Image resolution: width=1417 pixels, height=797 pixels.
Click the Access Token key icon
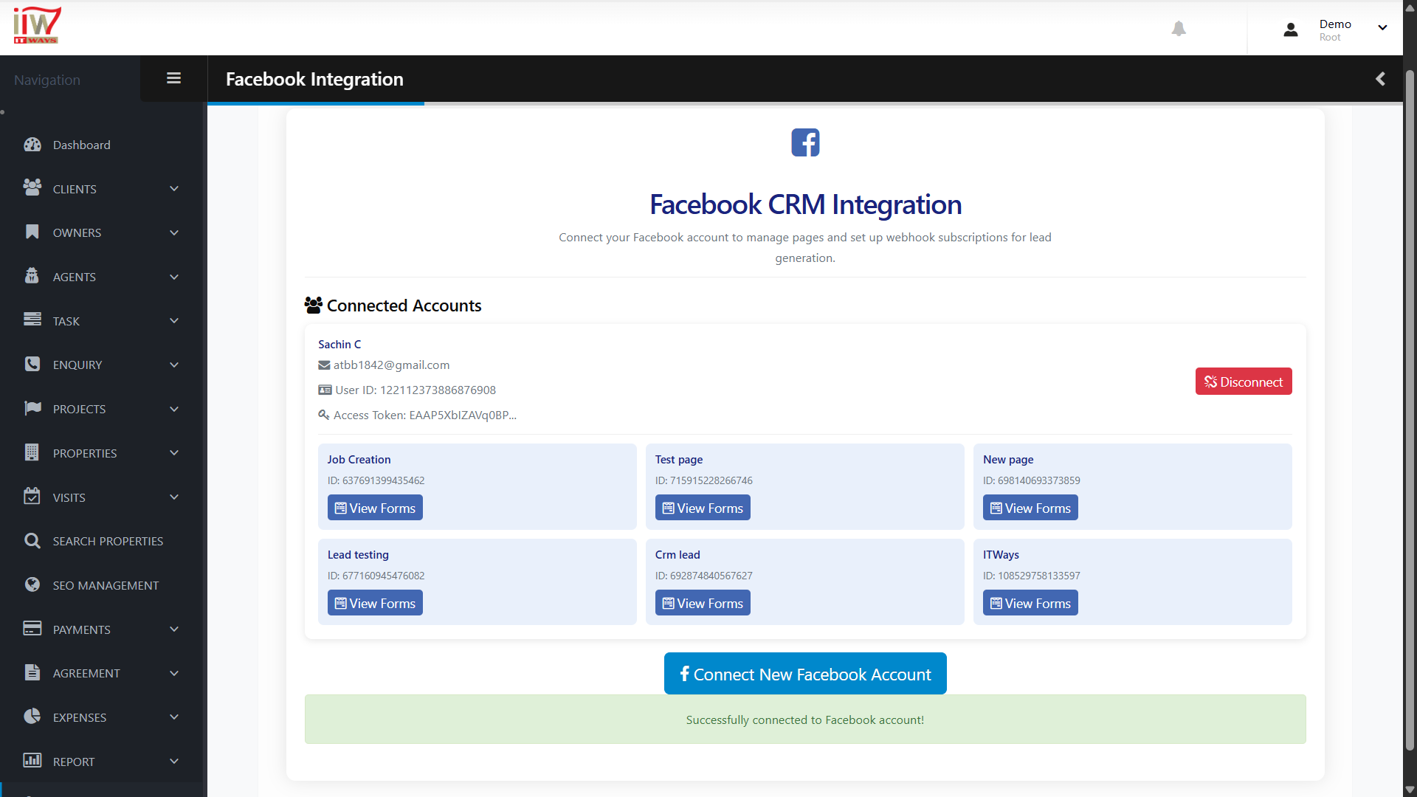[324, 415]
